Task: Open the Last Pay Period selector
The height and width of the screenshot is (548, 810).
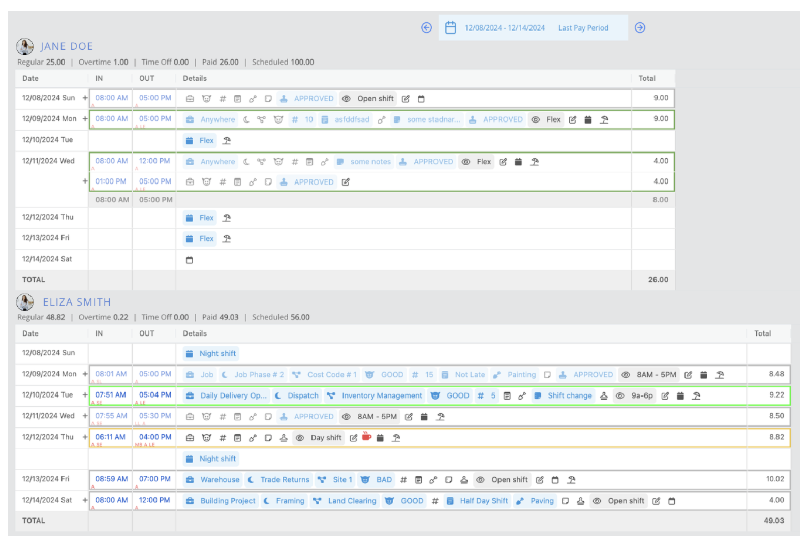Action: (x=583, y=28)
